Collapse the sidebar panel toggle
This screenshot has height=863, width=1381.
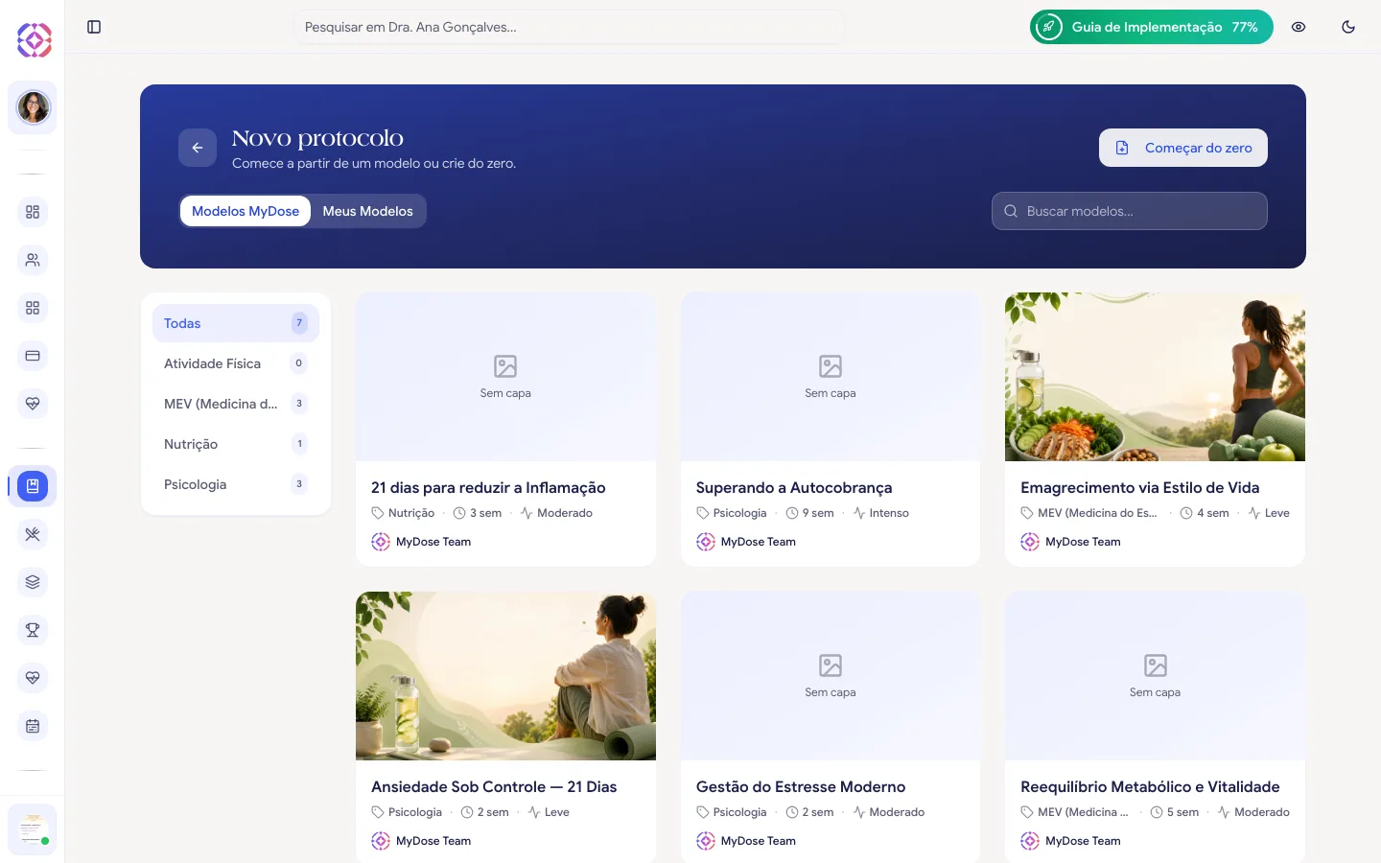94,27
